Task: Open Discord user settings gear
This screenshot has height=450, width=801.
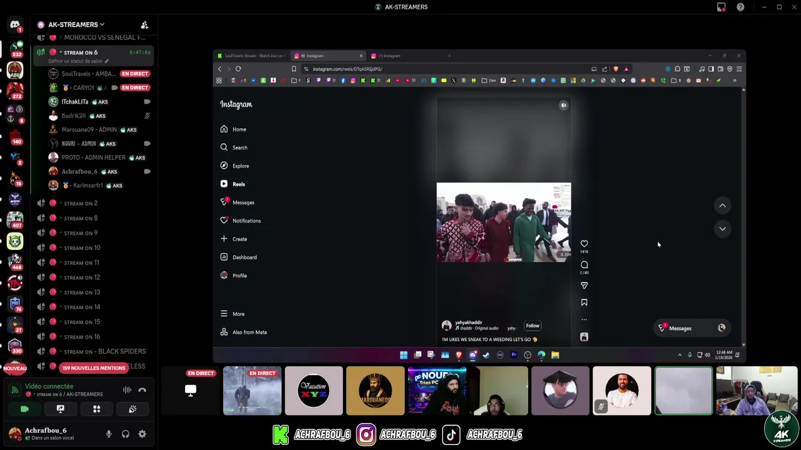Action: 142,434
